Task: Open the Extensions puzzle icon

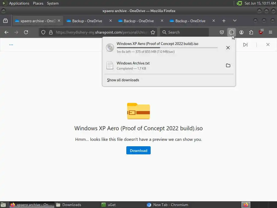Action: 251,32
